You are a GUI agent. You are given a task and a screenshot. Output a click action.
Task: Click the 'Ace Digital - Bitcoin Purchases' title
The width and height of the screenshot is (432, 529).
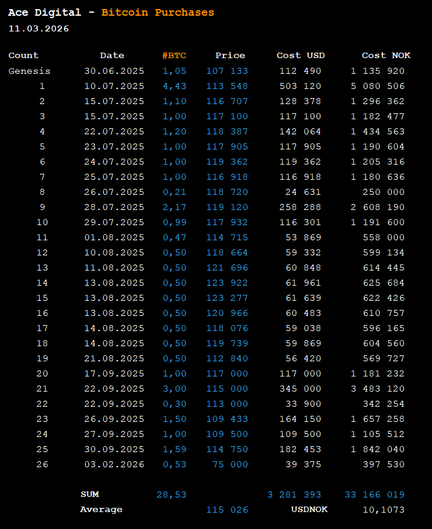point(111,13)
